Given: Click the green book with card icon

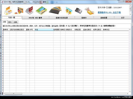Looking at the screenshot, I should coord(41,10).
